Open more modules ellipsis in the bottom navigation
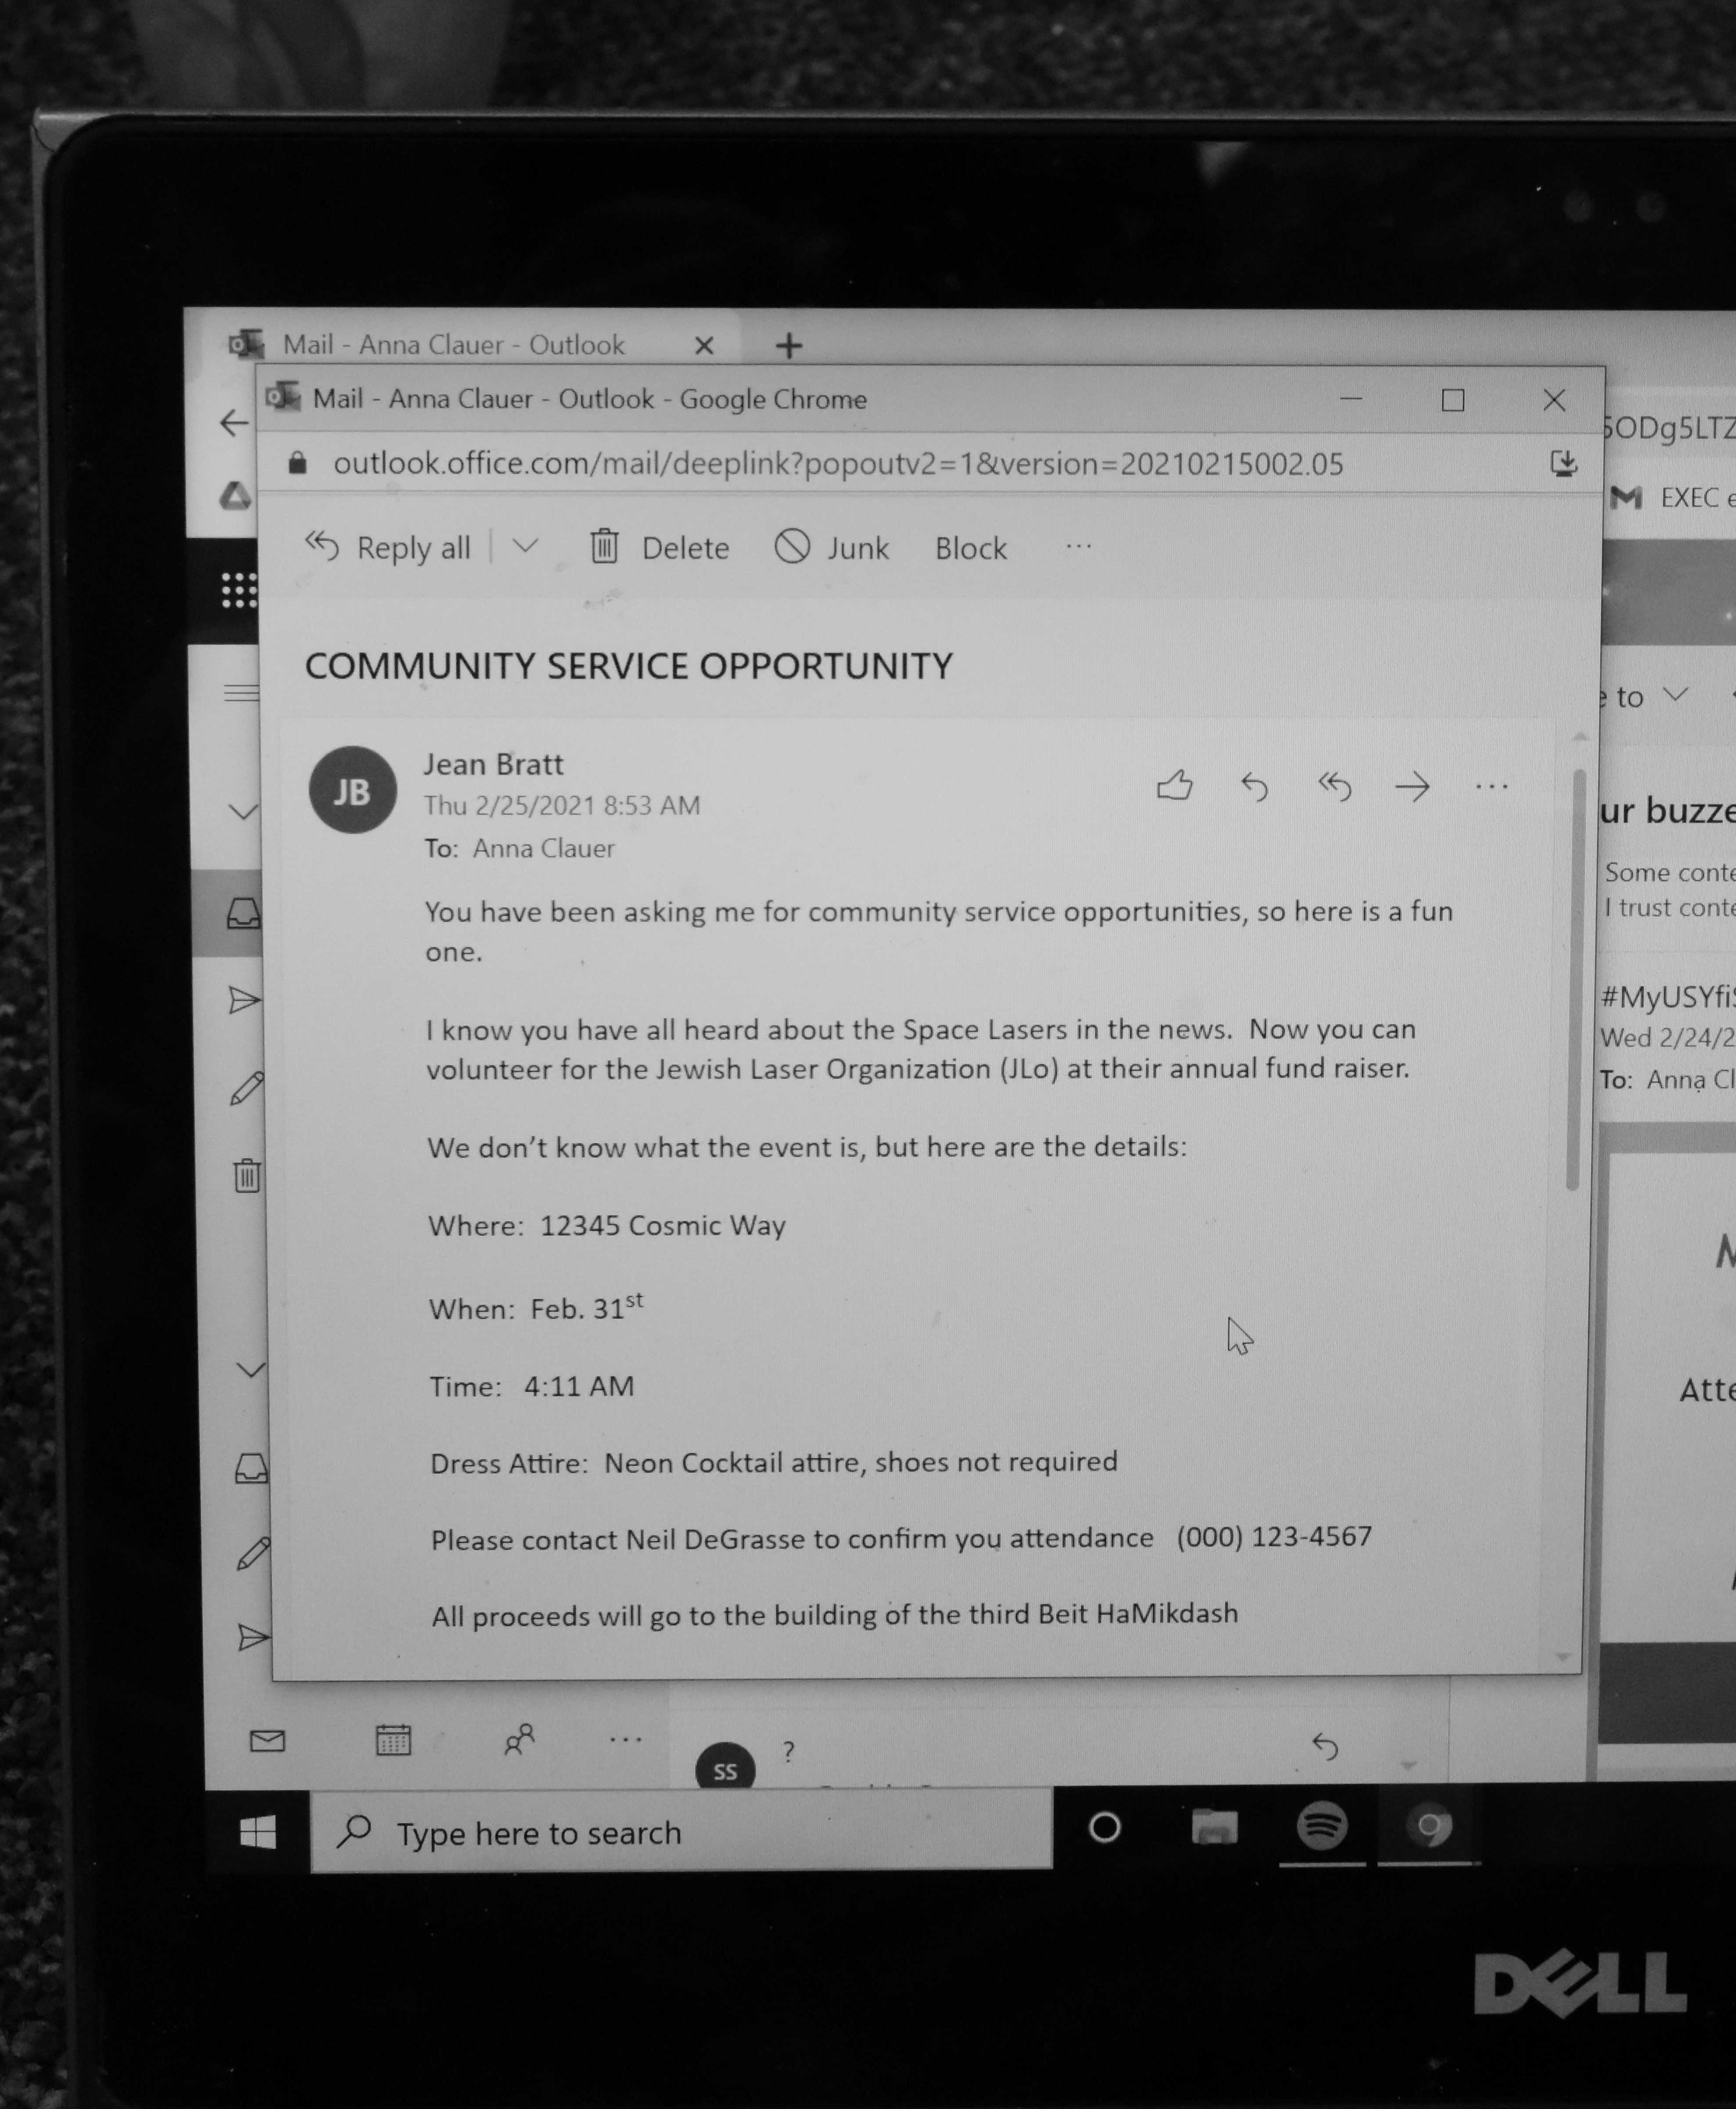 click(626, 1740)
